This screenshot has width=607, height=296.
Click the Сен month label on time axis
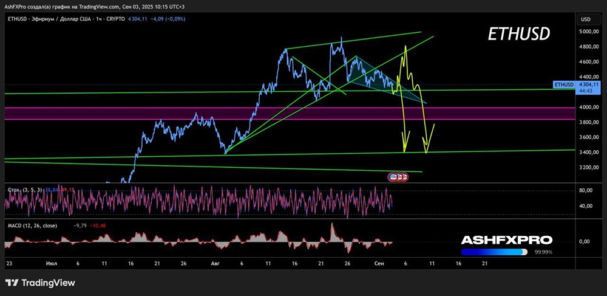(379, 263)
